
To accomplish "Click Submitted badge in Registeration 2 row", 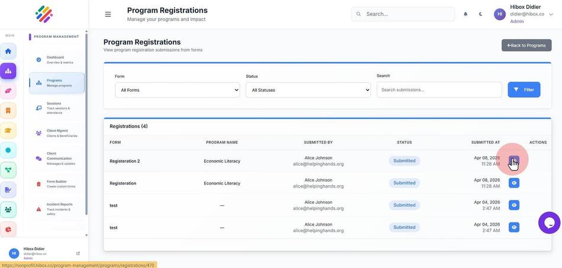I will (404, 161).
